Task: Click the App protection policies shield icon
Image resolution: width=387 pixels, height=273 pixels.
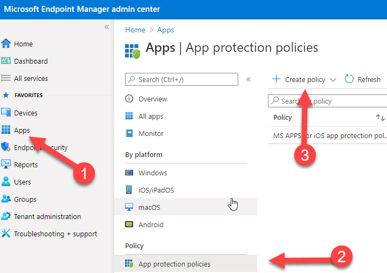Action: point(129,263)
